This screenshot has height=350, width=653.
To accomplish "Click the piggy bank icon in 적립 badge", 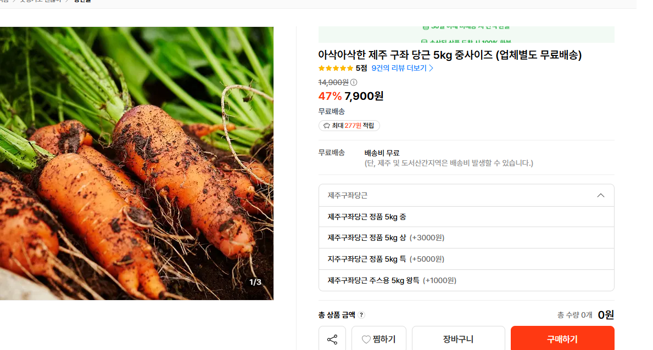I will tap(326, 126).
